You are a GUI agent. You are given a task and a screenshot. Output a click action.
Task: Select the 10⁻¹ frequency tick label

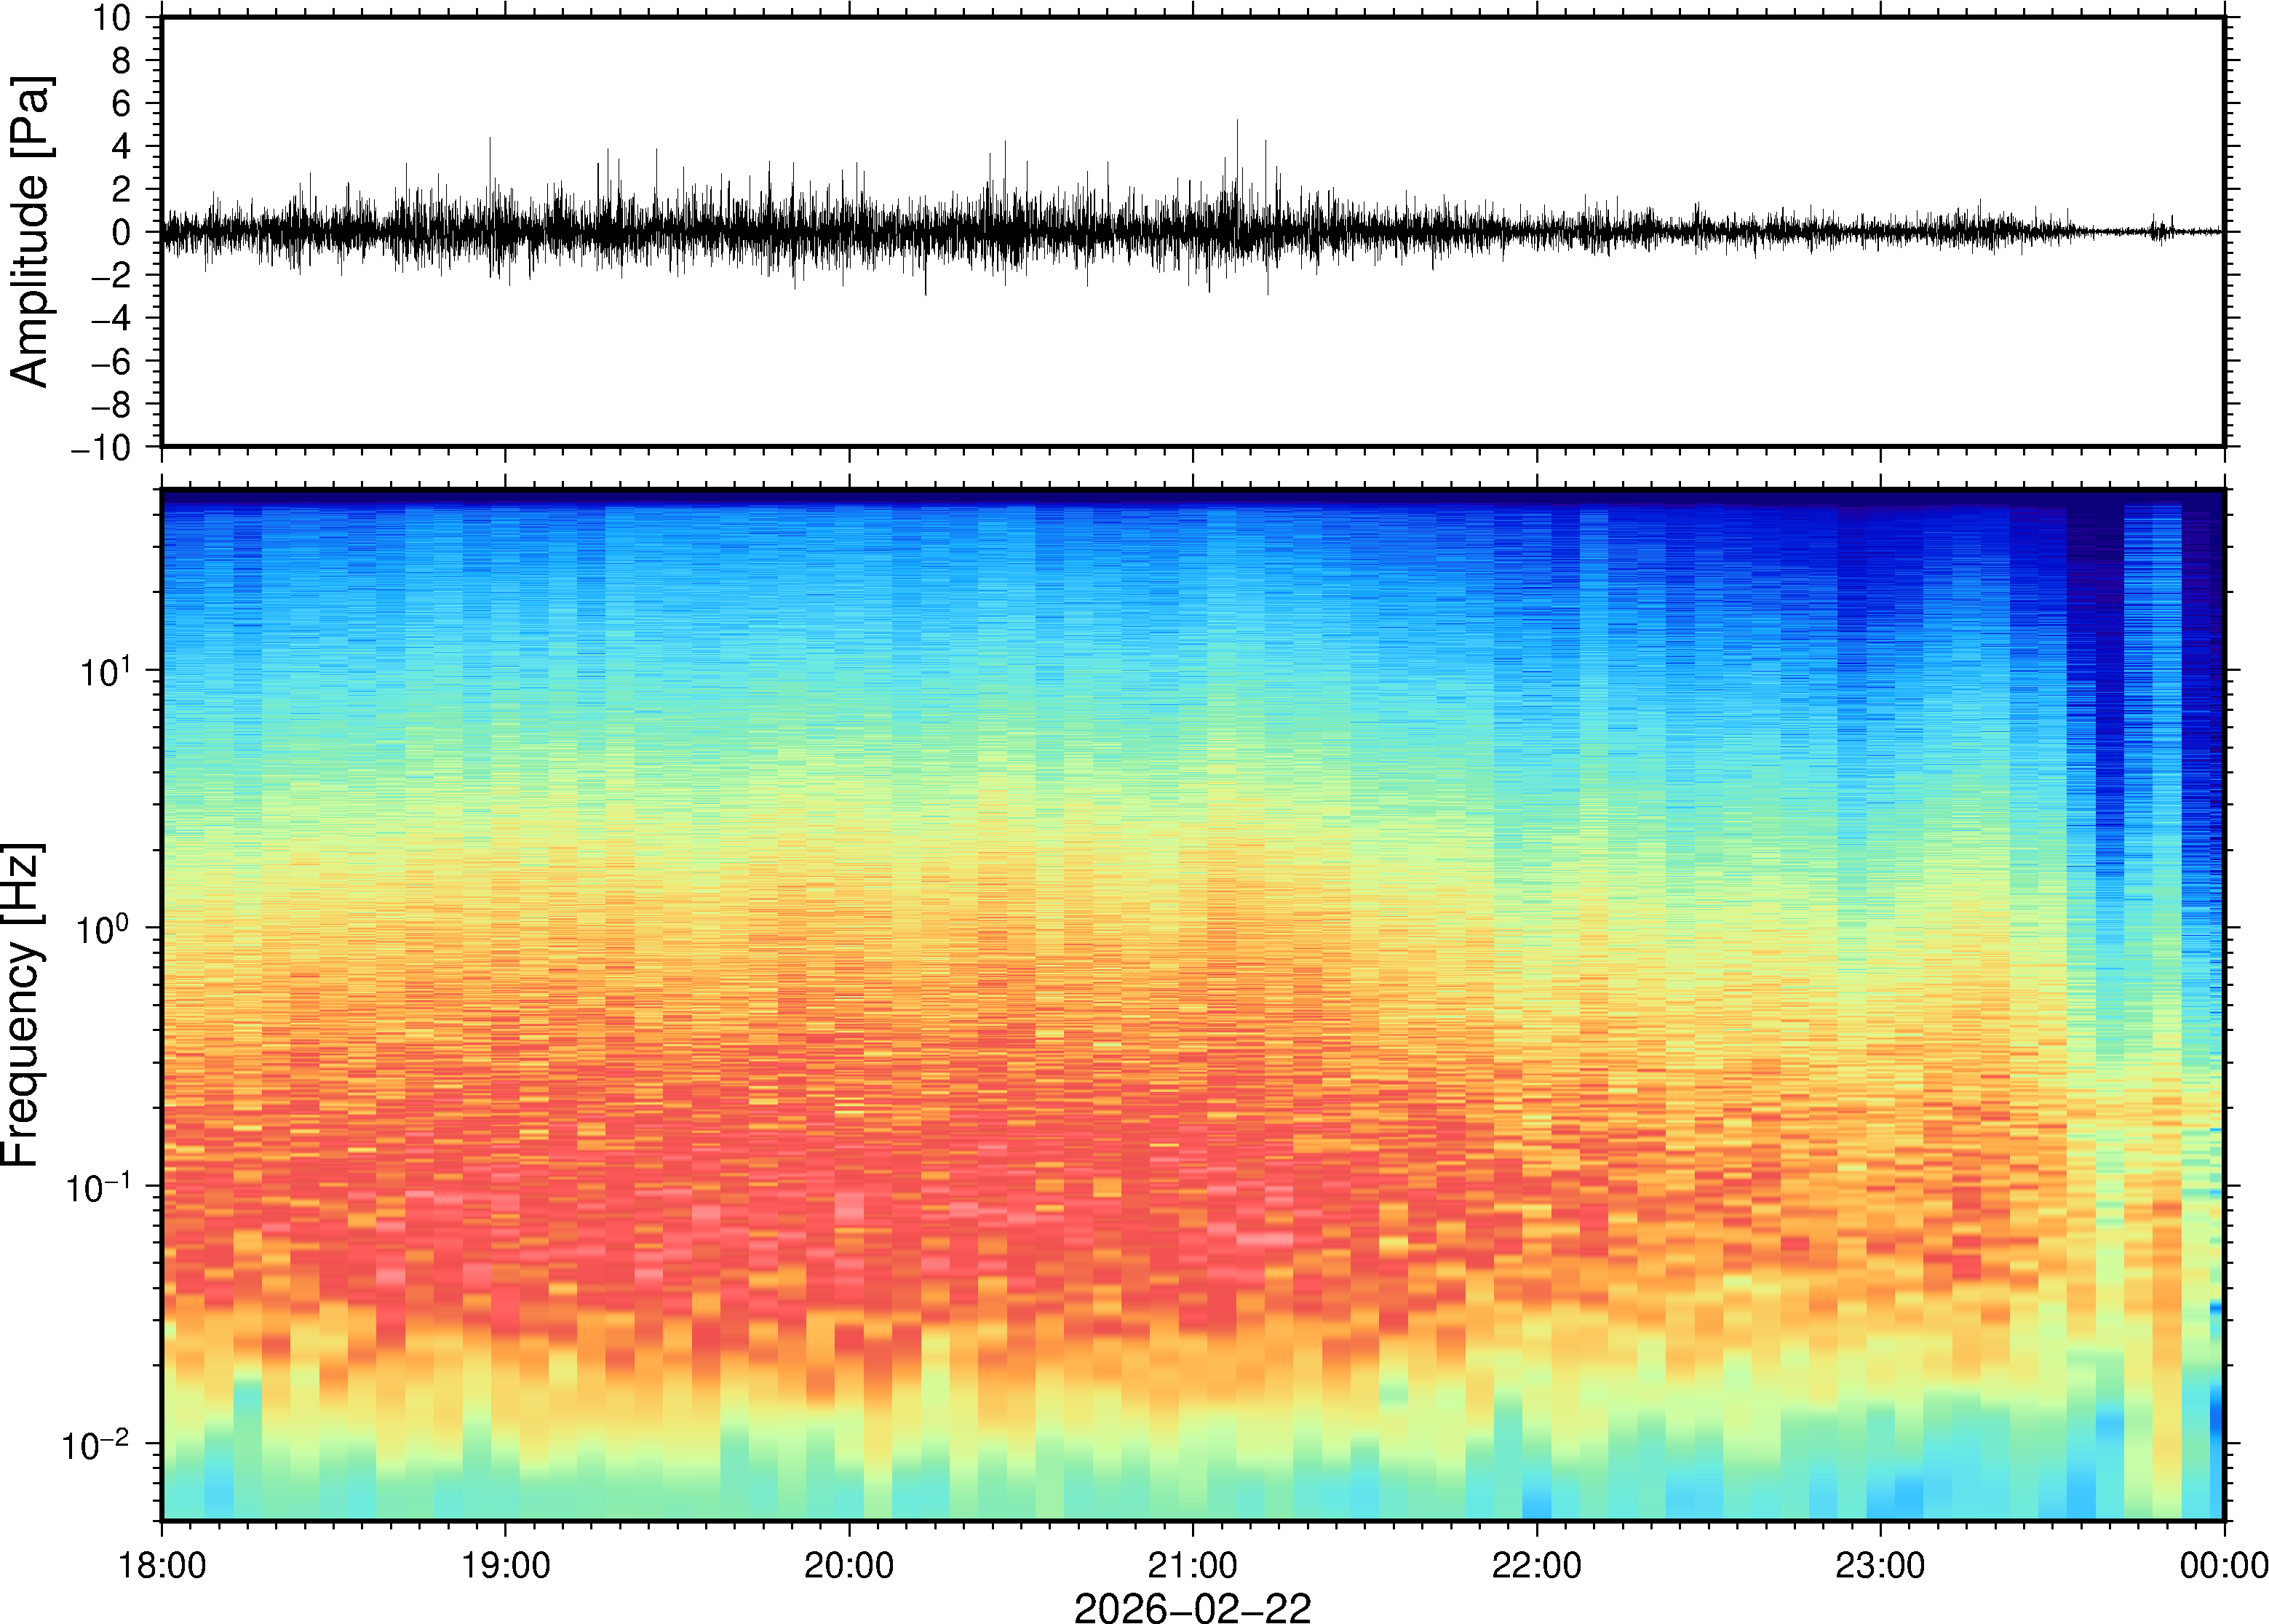click(98, 1187)
